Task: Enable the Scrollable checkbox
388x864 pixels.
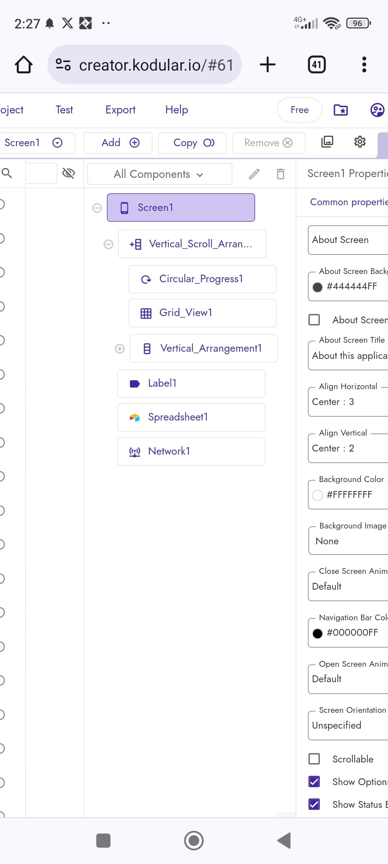Action: (314, 759)
